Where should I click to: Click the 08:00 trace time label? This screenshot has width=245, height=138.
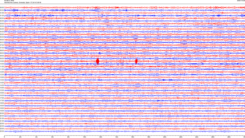(2, 51)
